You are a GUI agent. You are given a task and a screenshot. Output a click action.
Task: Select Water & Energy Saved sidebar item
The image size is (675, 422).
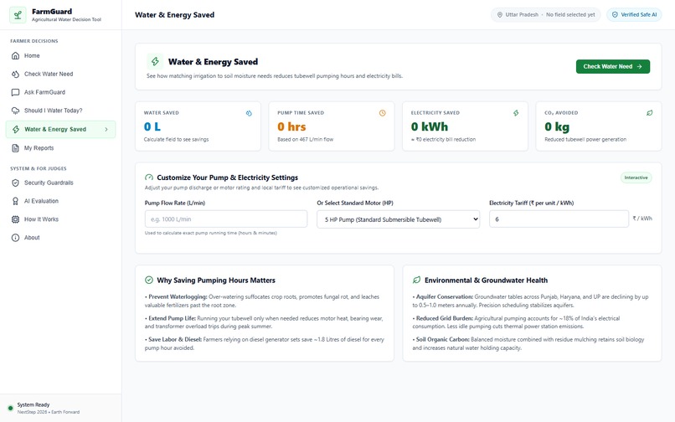click(x=60, y=129)
